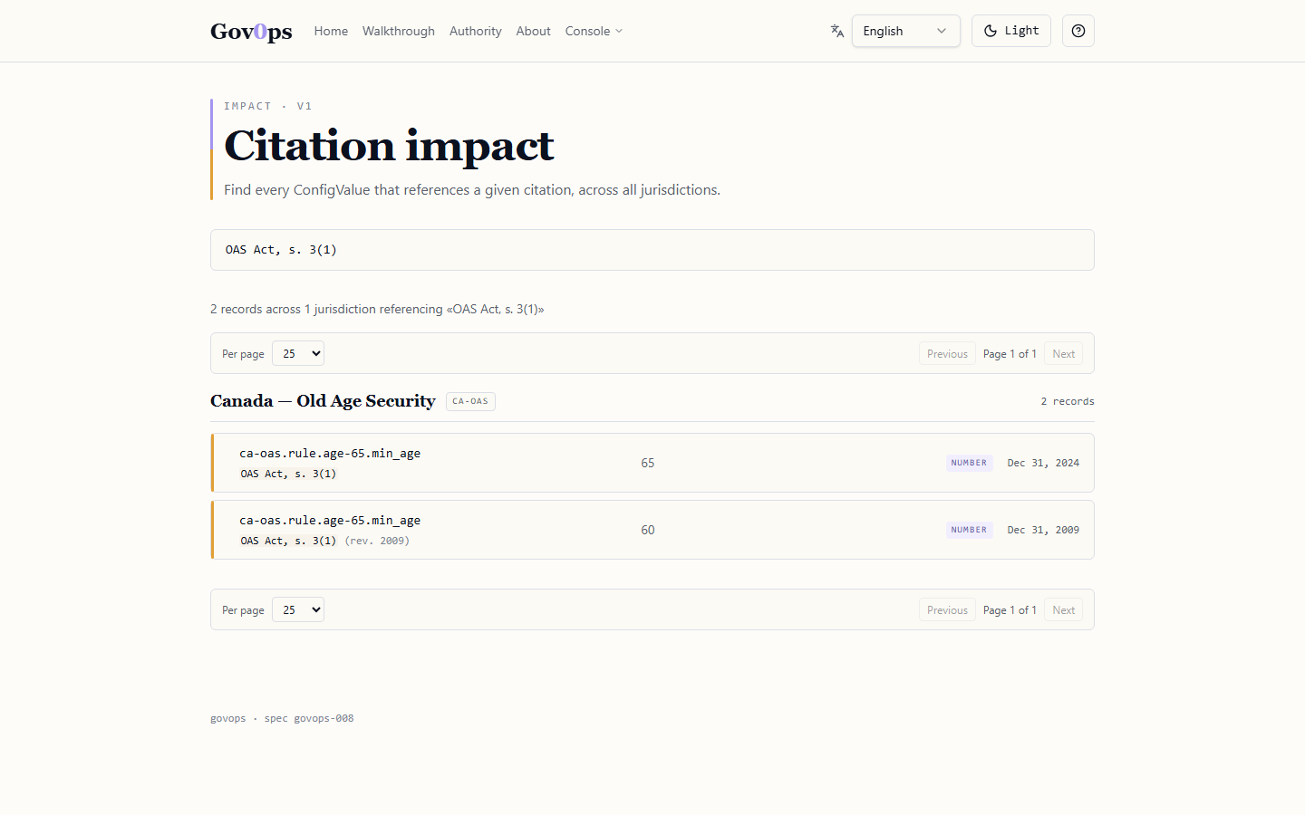Click the '2 records' count label
Screen dimensions: 1305x815
tap(1068, 401)
